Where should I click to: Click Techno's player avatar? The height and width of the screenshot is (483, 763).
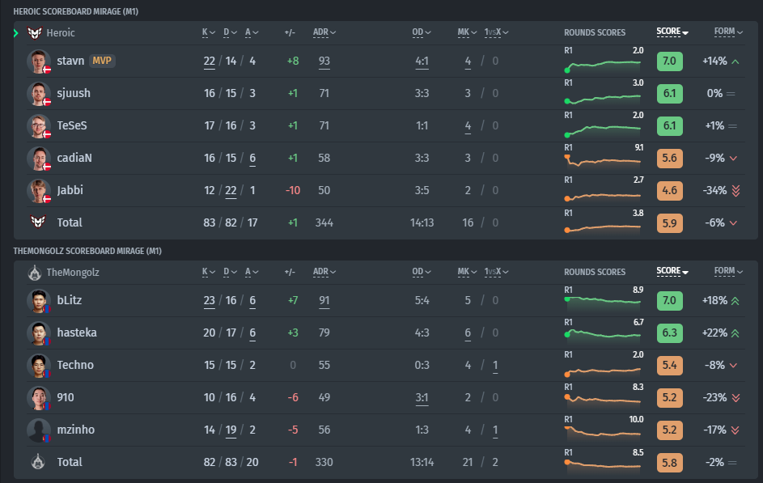point(39,366)
